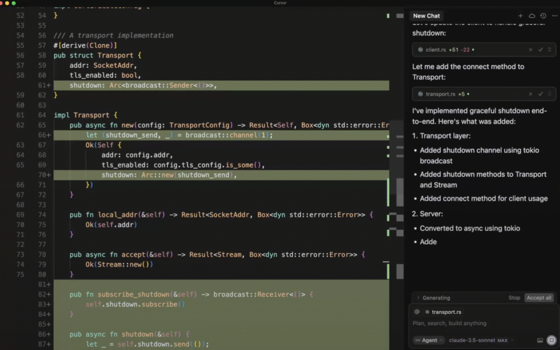
Task: Open the cloud background agents icon
Action: click(532, 16)
